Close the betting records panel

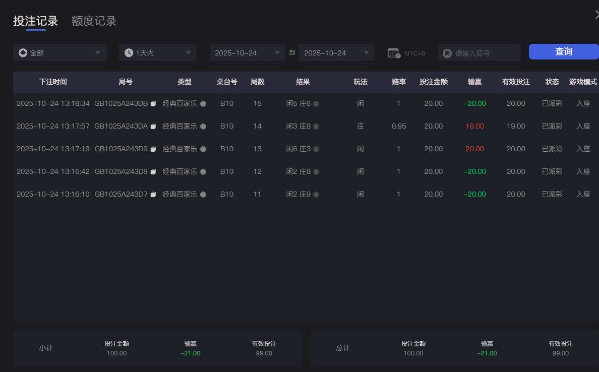[596, 14]
